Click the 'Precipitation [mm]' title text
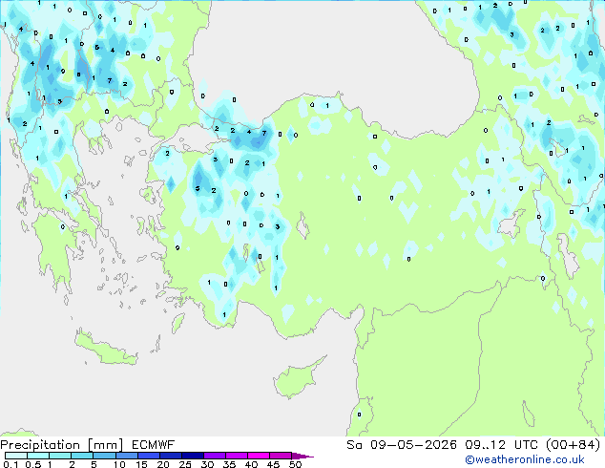Image resolution: width=605 pixels, height=468 pixels. point(62,445)
